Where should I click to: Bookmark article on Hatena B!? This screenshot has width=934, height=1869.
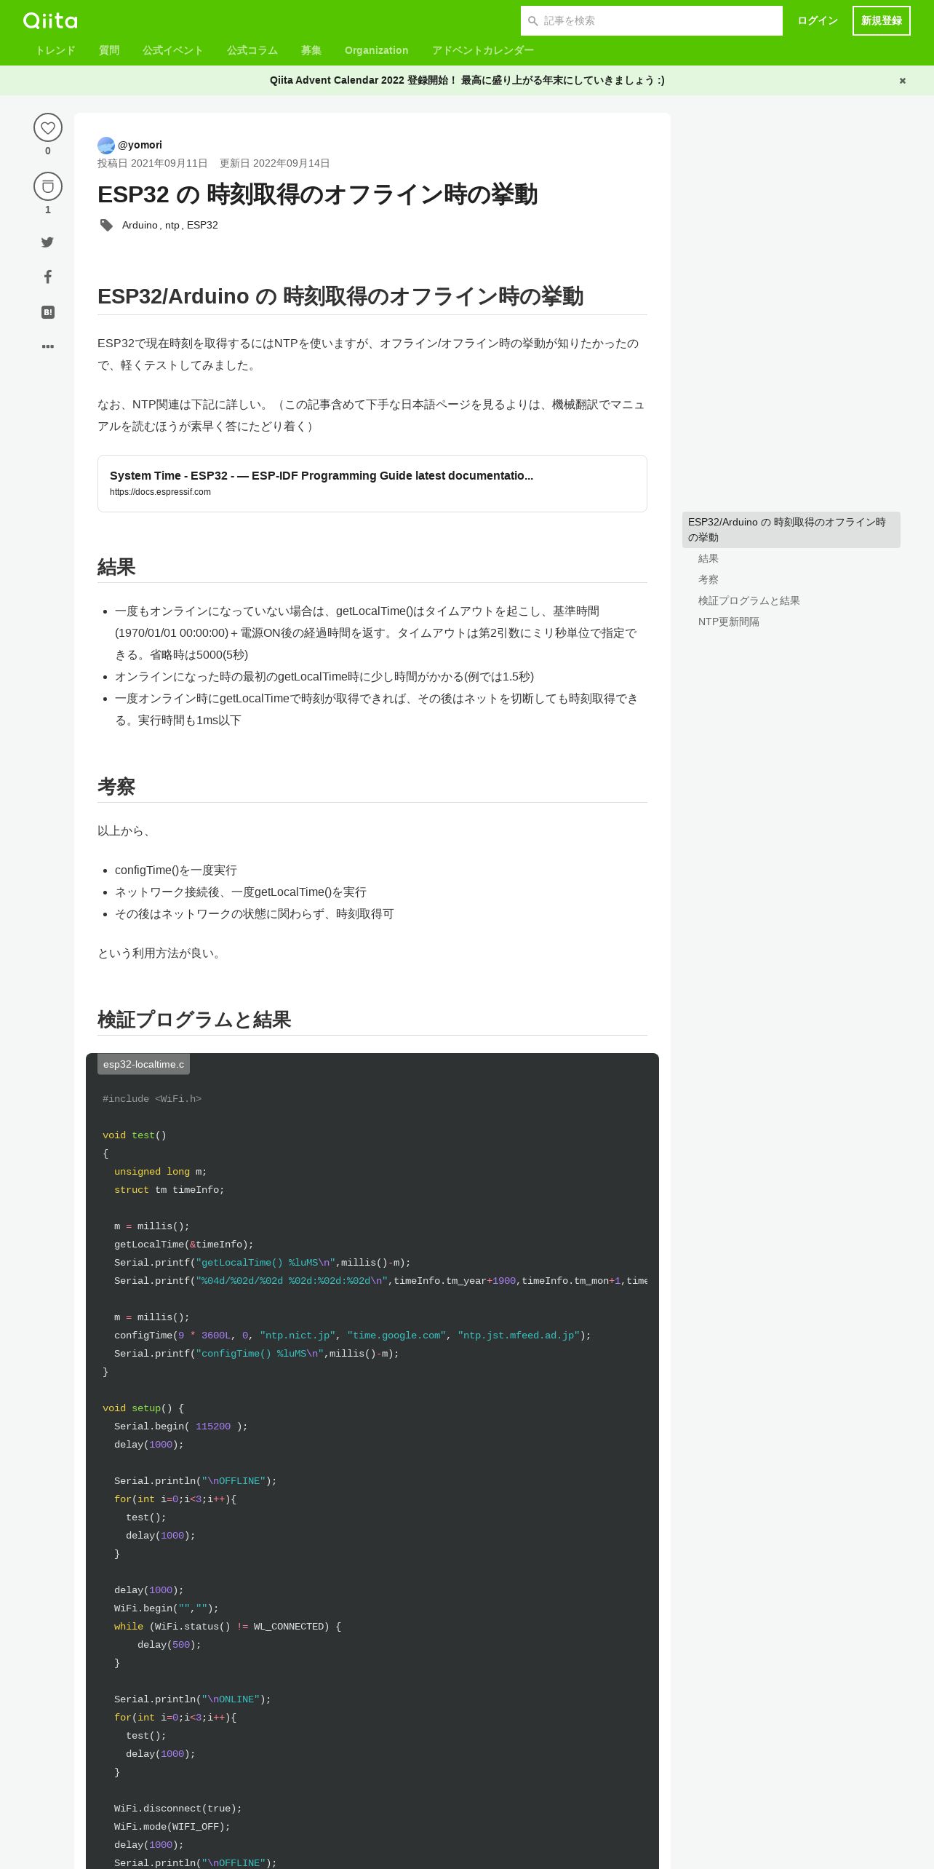(x=48, y=312)
